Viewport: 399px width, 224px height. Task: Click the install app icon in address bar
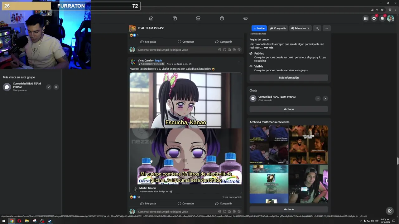tap(372, 10)
